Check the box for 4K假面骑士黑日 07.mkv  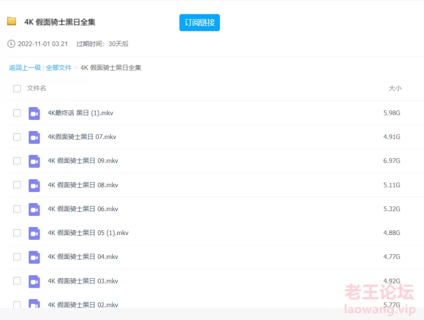point(17,137)
